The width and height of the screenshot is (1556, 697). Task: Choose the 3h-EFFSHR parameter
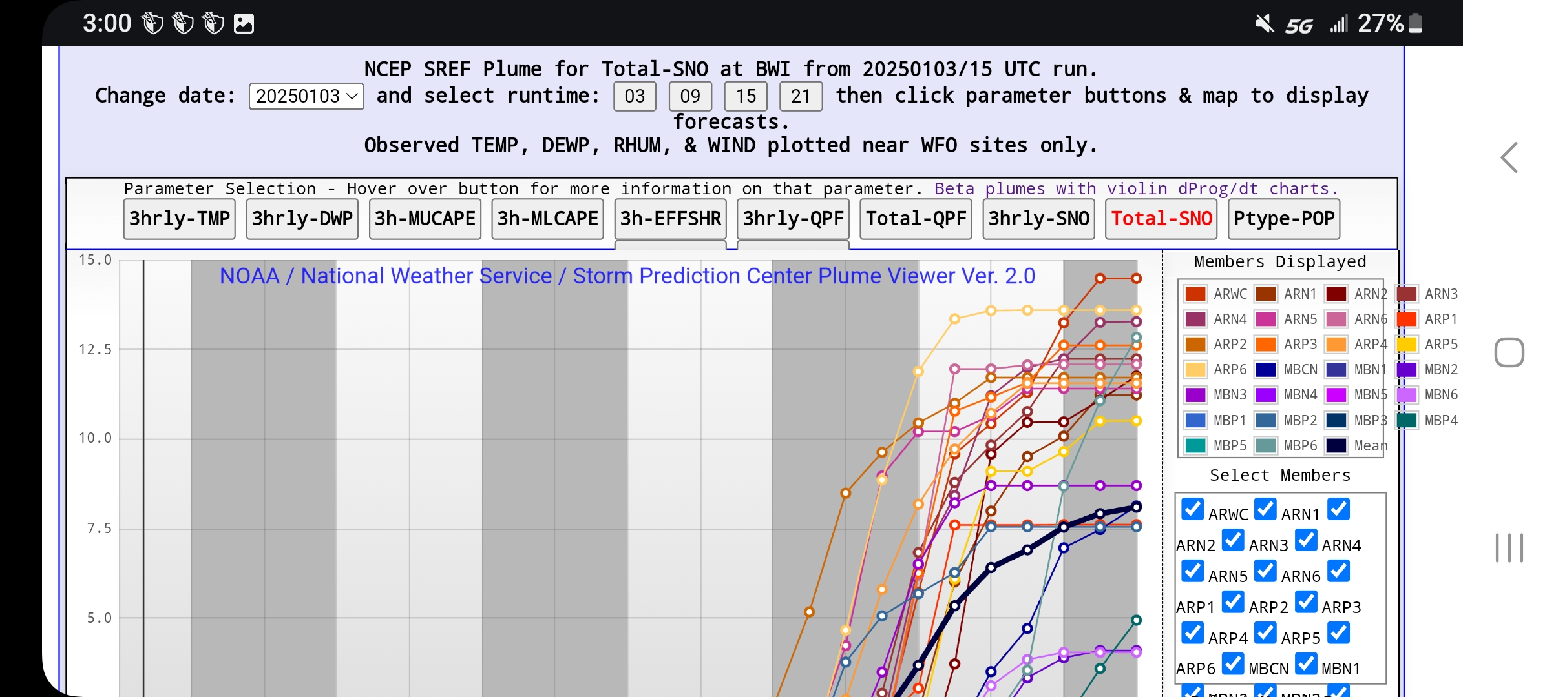point(671,219)
